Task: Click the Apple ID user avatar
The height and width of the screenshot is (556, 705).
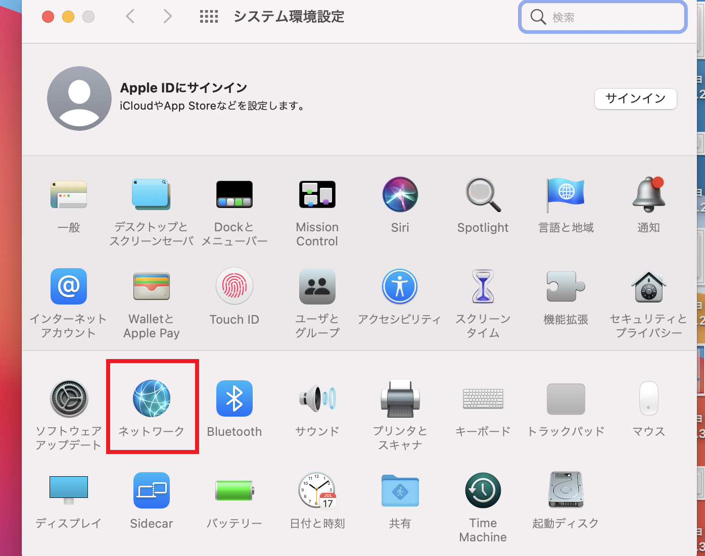Action: tap(79, 98)
